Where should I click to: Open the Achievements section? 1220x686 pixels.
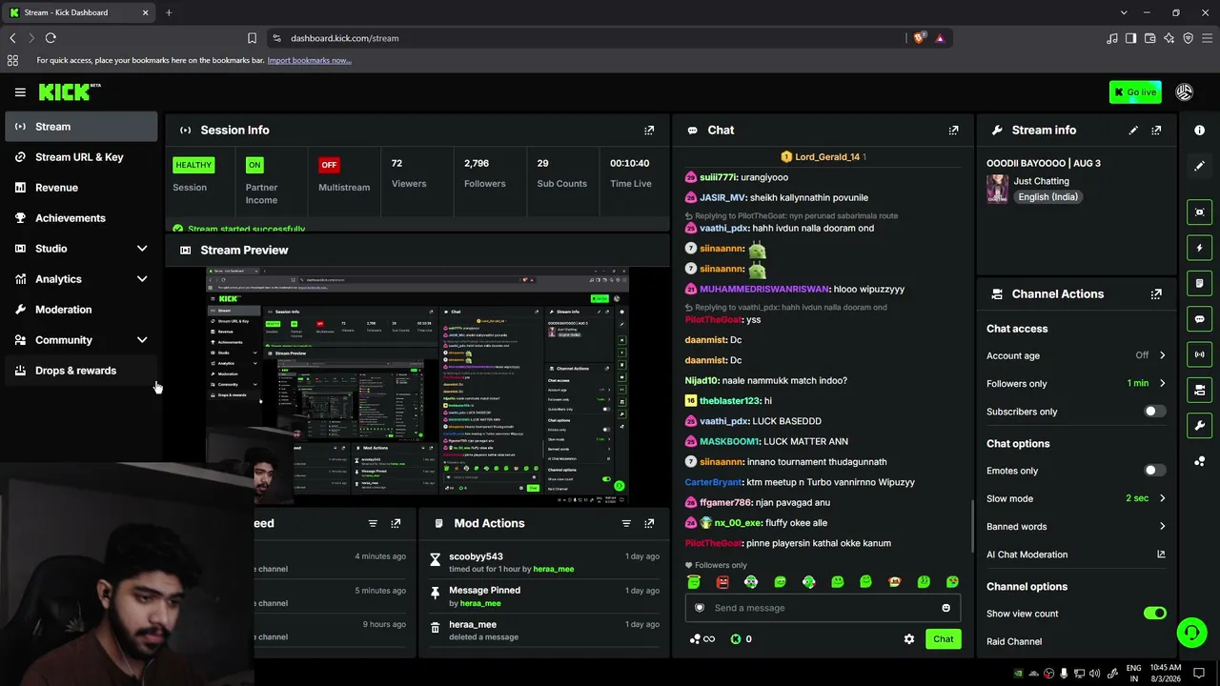click(81, 218)
